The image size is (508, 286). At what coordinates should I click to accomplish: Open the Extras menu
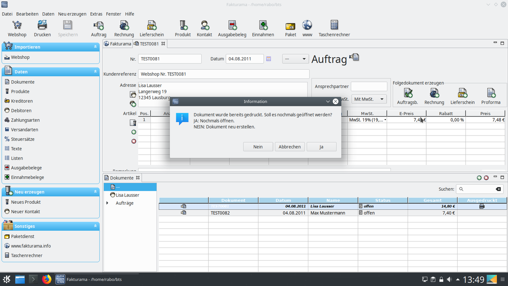point(96,14)
